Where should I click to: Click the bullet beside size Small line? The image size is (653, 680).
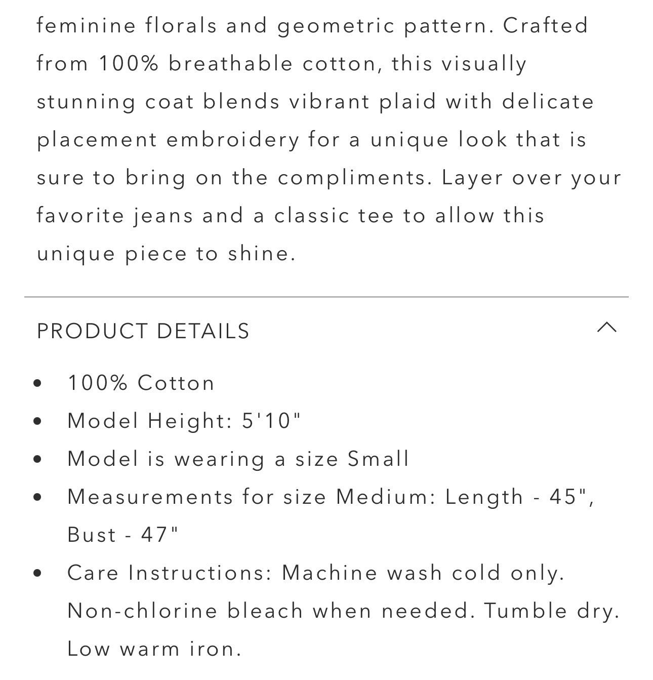[x=36, y=459]
